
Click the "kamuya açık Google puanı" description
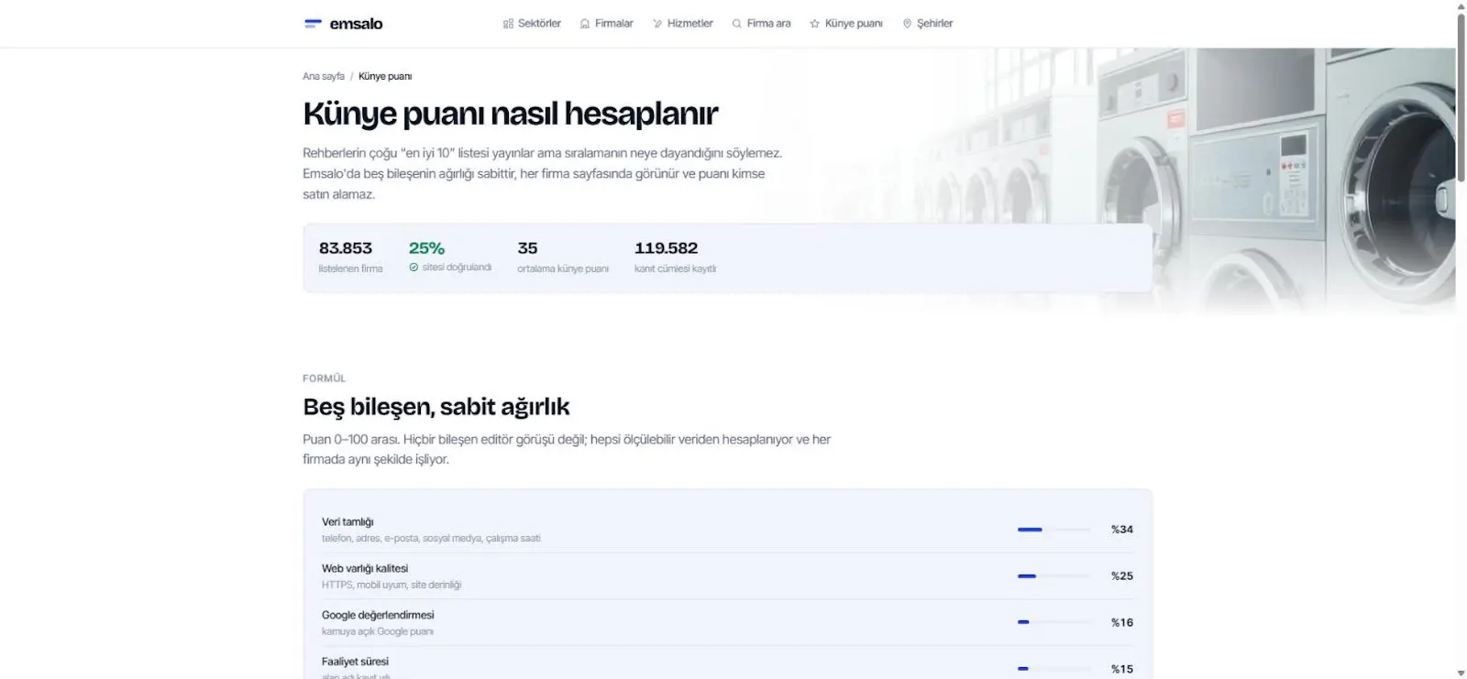378,631
